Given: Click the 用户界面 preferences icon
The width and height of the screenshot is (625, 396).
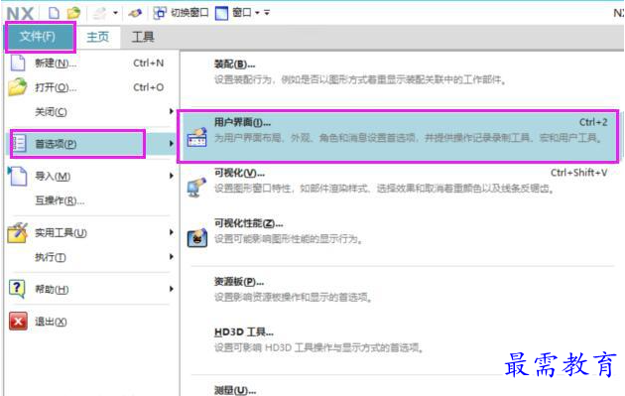Looking at the screenshot, I should (x=196, y=137).
